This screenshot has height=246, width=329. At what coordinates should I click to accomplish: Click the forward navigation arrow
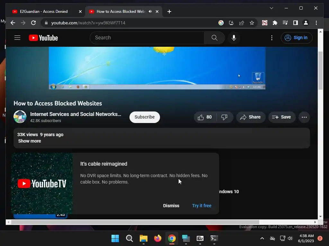tap(23, 23)
